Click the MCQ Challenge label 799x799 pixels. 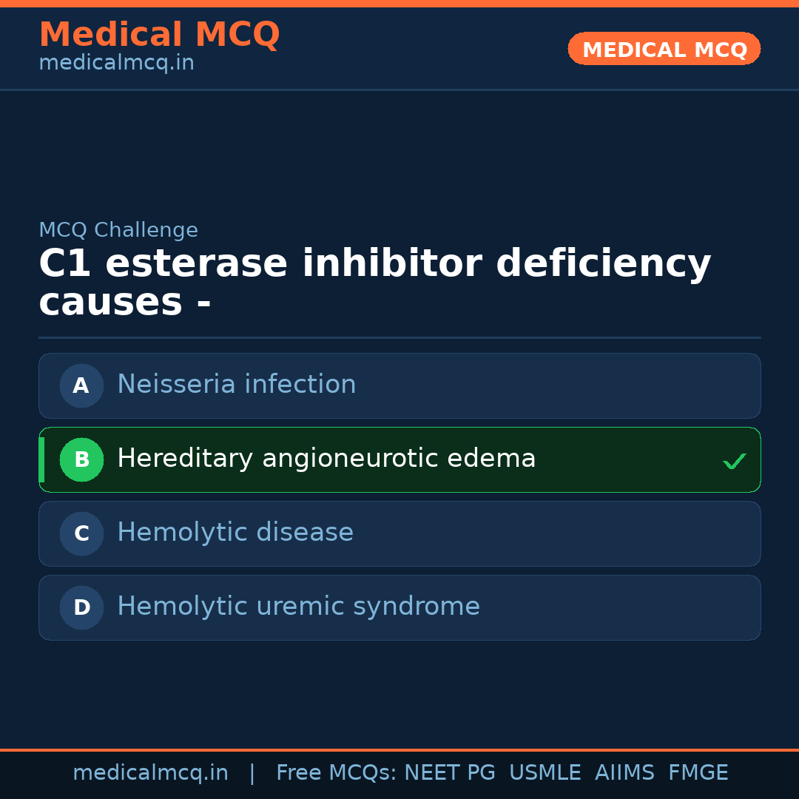pyautogui.click(x=118, y=230)
